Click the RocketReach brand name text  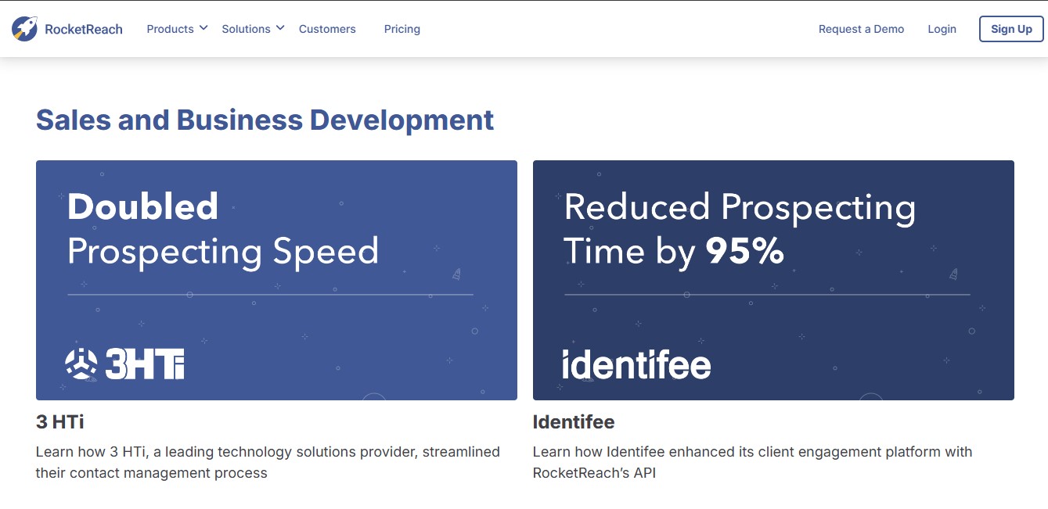pos(84,29)
